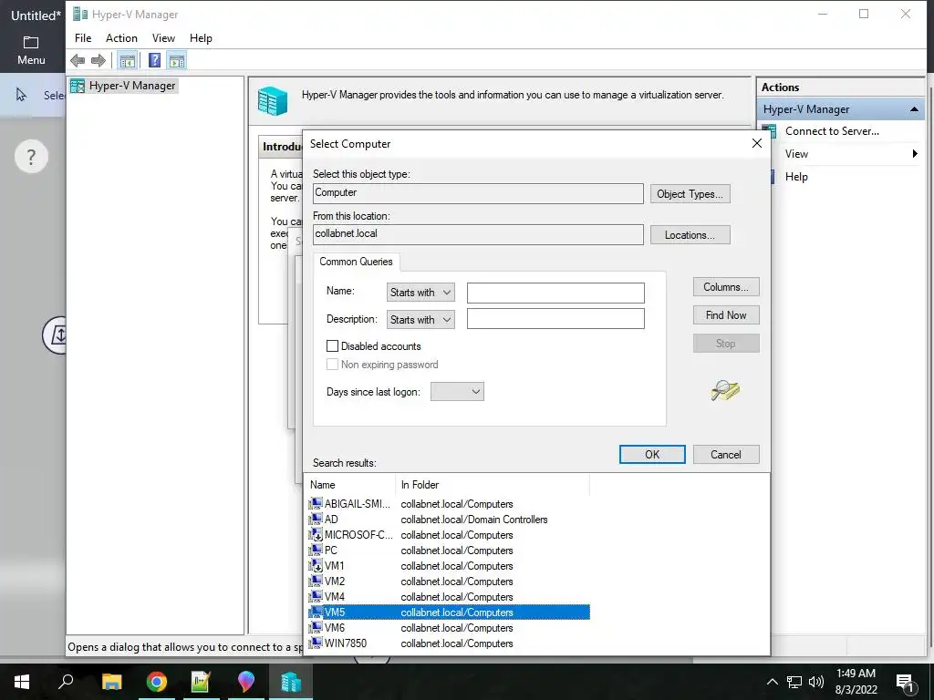Image resolution: width=934 pixels, height=700 pixels.
Task: Click the volume speaker tray icon
Action: tap(816, 682)
